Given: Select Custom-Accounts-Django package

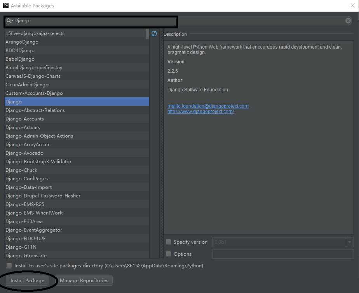Looking at the screenshot, I should (77, 93).
